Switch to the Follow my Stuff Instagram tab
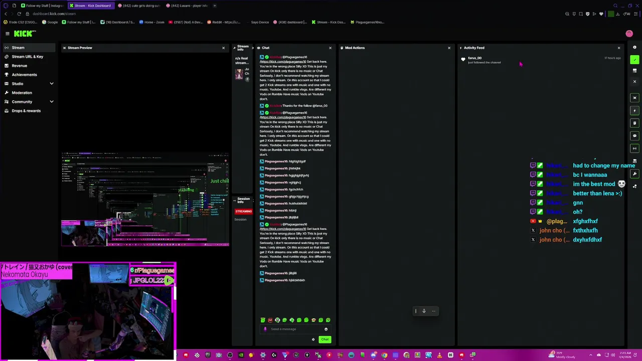Viewport: 642px width, 361px height. pyautogui.click(x=42, y=6)
